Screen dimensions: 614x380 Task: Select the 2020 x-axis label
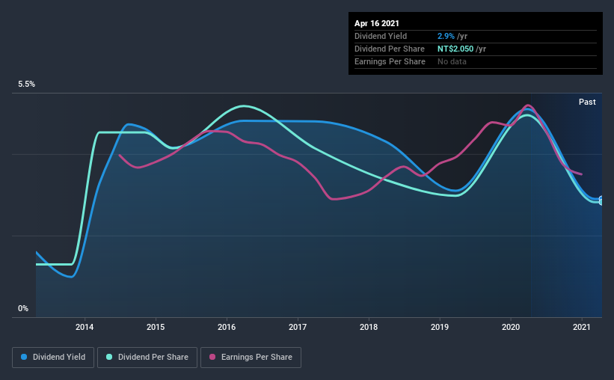click(511, 327)
